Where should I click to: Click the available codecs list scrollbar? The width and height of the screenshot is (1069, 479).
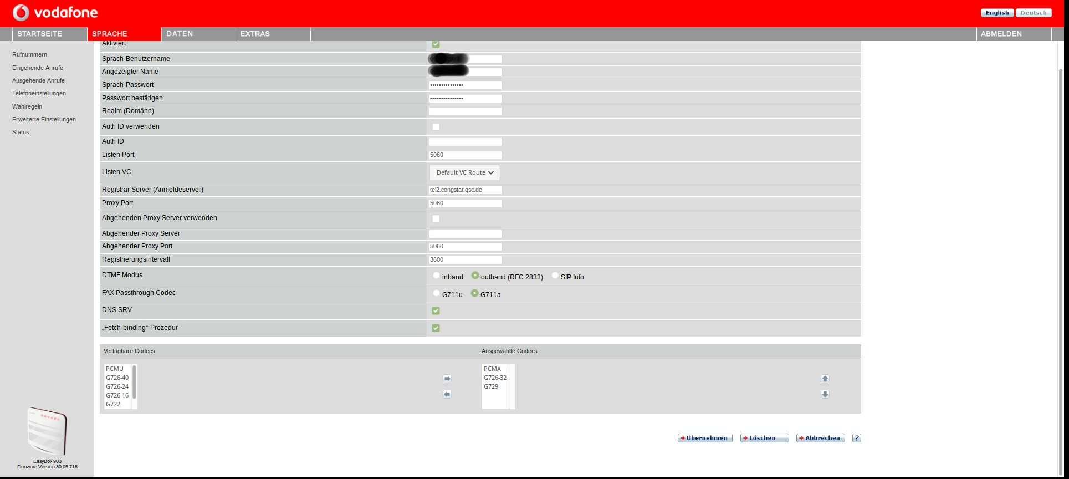134,383
